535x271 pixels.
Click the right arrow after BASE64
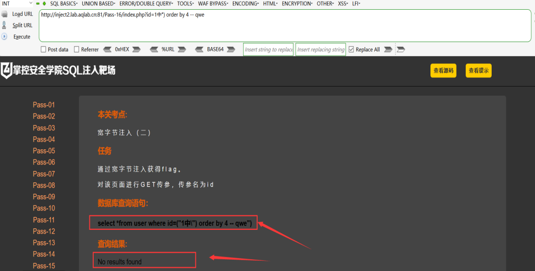click(x=231, y=49)
